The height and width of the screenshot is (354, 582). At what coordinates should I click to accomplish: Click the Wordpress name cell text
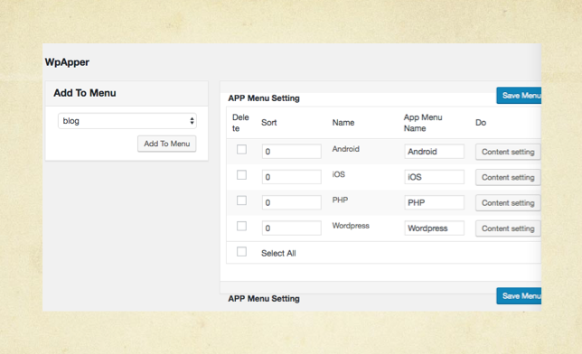351,226
